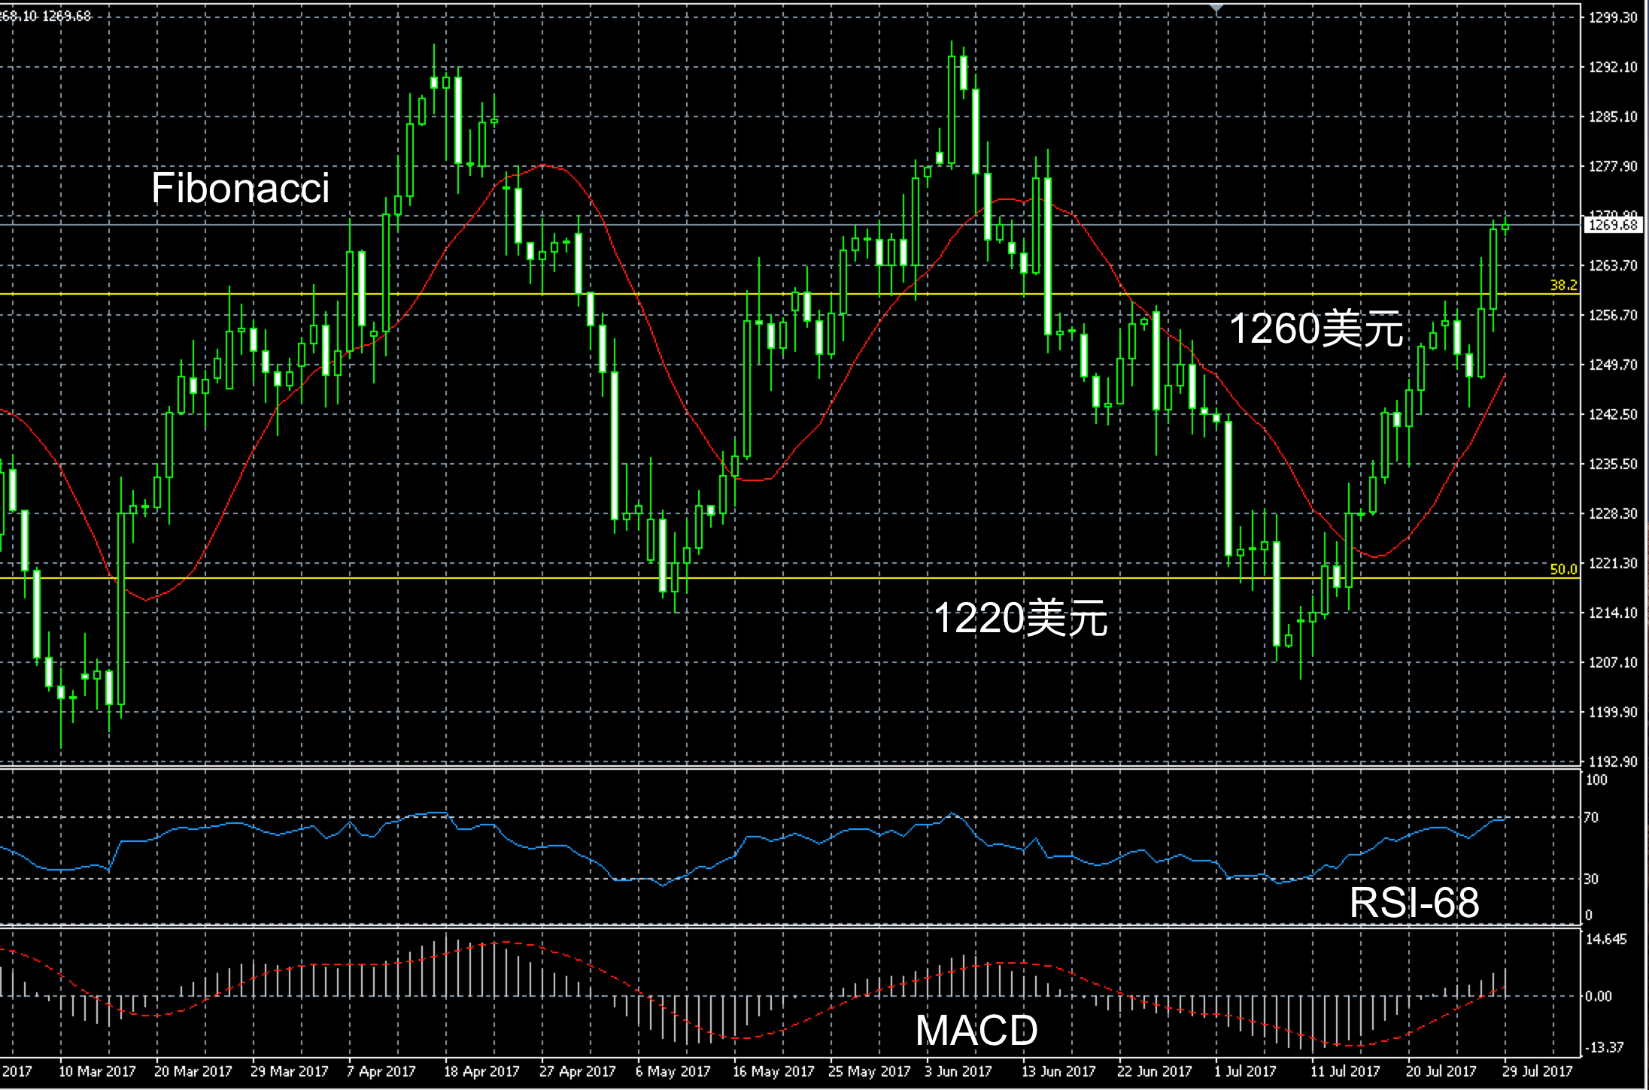Click the RSI 70 level label
1649x1090 pixels.
[x=1591, y=817]
